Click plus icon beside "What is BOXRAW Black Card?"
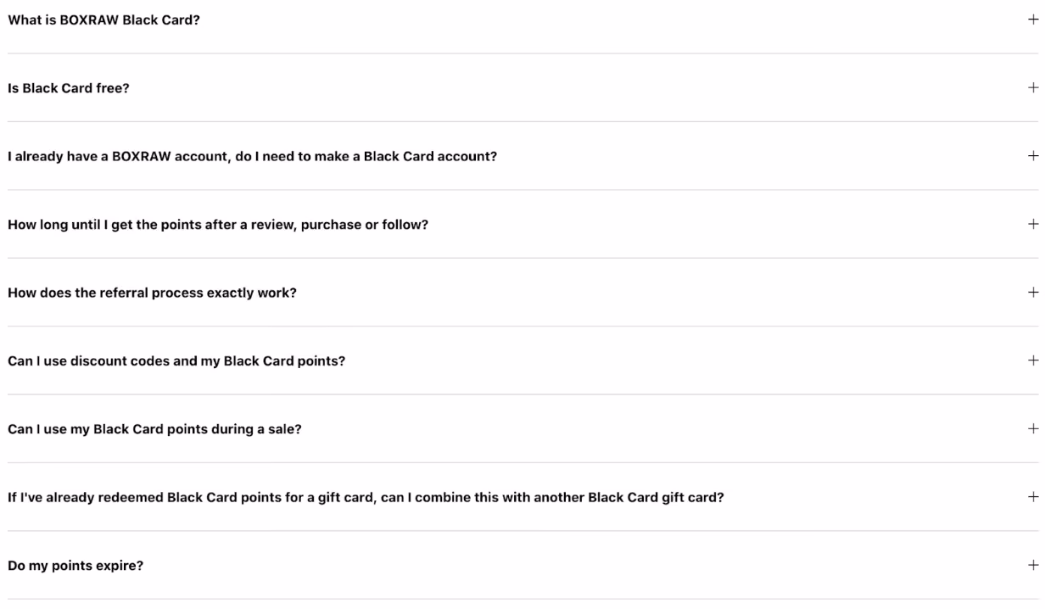This screenshot has height=609, width=1045. point(1032,20)
